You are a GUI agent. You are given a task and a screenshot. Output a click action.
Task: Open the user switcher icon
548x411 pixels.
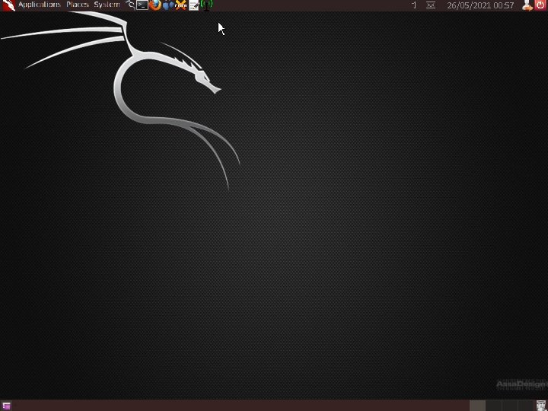tap(527, 5)
